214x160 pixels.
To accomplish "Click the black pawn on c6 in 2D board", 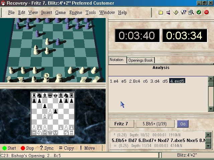I will [x=45, y=106].
